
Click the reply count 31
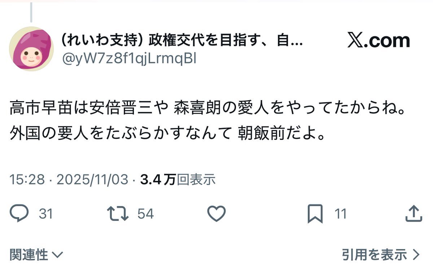pyautogui.click(x=46, y=214)
